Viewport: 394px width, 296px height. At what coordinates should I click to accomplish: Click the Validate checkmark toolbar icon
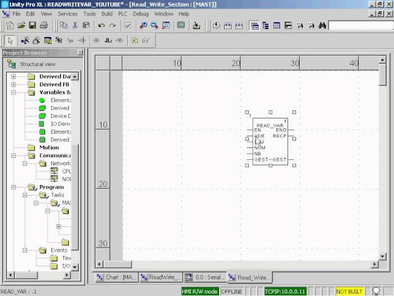tap(128, 25)
